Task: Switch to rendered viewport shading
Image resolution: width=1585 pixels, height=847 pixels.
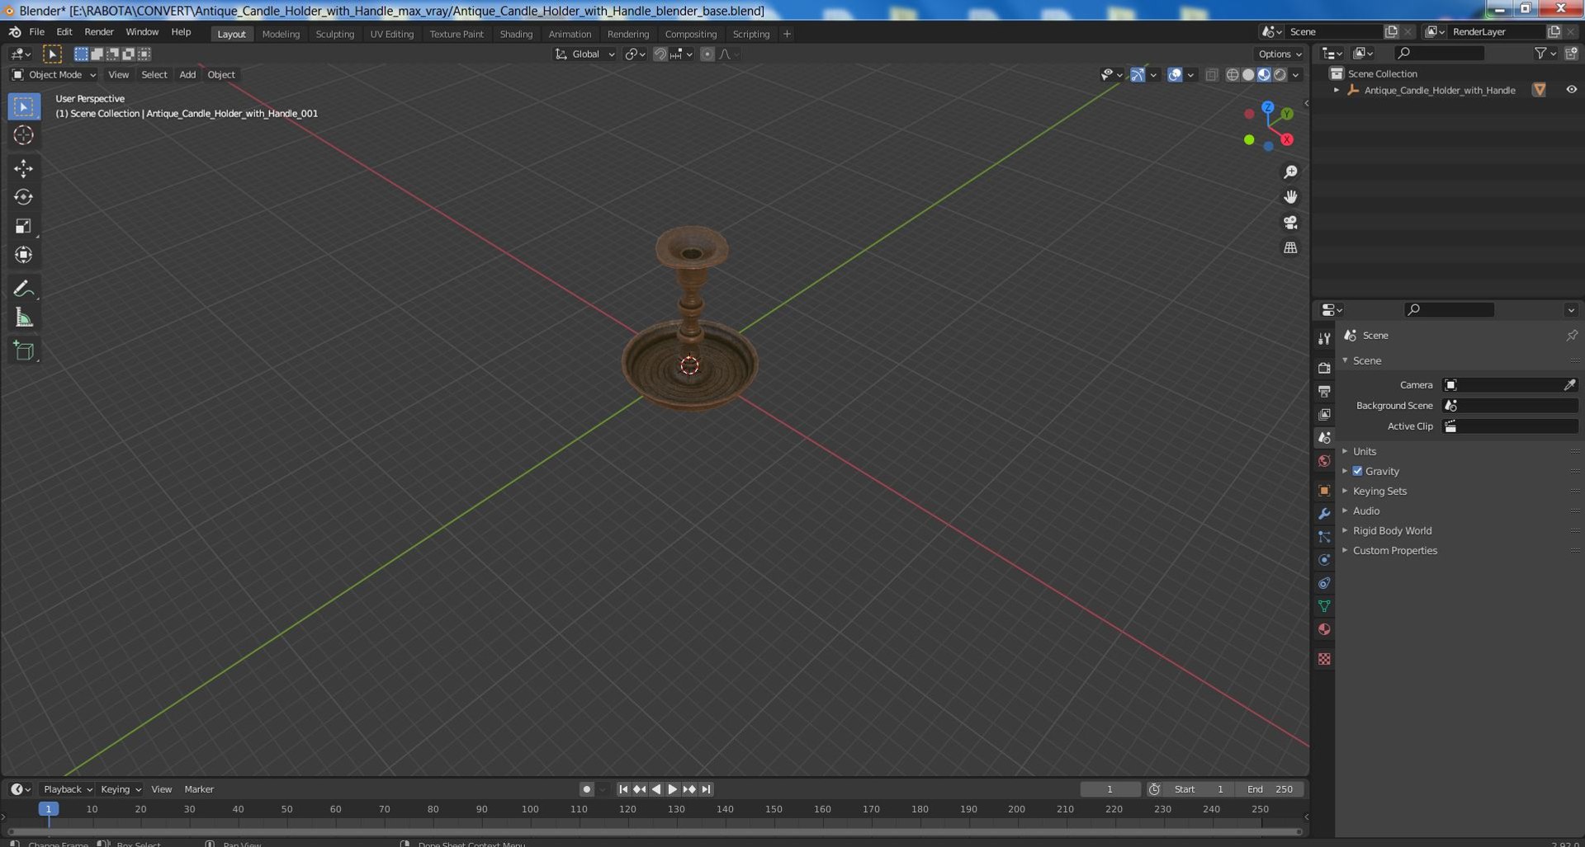Action: pyautogui.click(x=1280, y=75)
